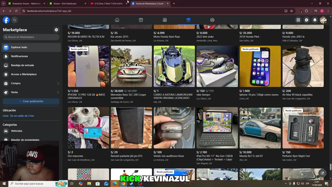Open Marketplace settings gear
This screenshot has height=187, width=332.
point(56,30)
